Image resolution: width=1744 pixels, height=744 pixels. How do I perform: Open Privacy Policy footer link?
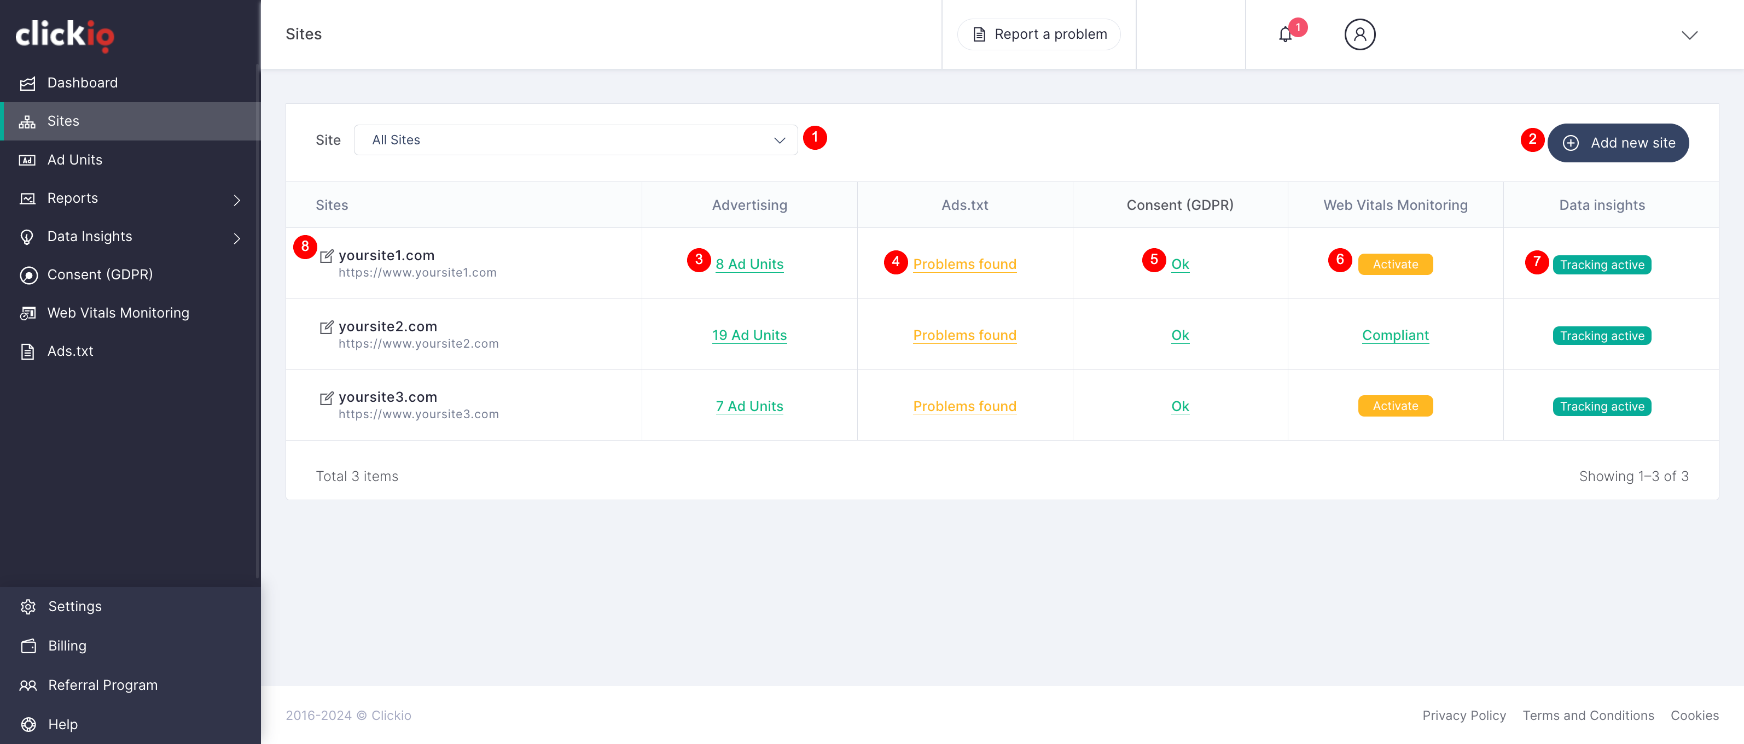[x=1464, y=716]
